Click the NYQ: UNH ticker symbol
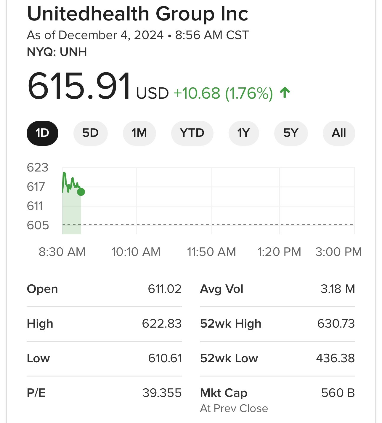Image resolution: width=382 pixels, height=423 pixels. (57, 52)
